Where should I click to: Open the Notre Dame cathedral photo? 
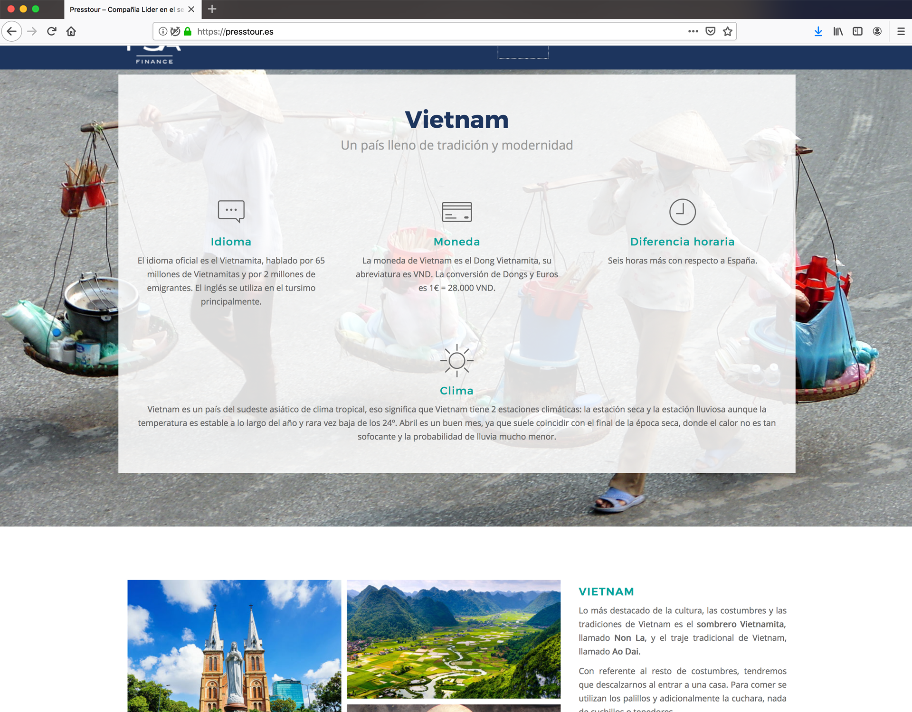pos(234,646)
